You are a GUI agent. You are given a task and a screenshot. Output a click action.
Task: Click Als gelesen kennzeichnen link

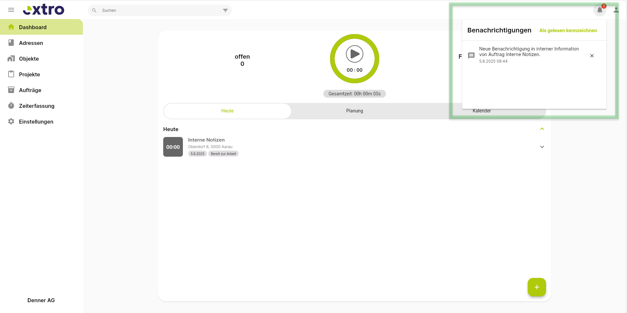568,30
